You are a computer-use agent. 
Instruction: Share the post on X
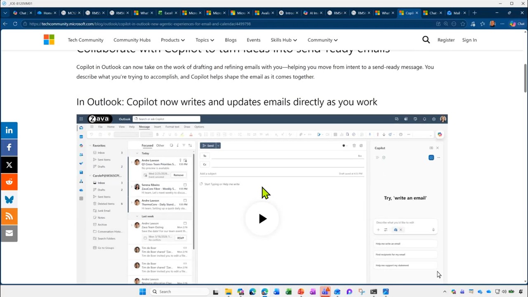(9, 165)
